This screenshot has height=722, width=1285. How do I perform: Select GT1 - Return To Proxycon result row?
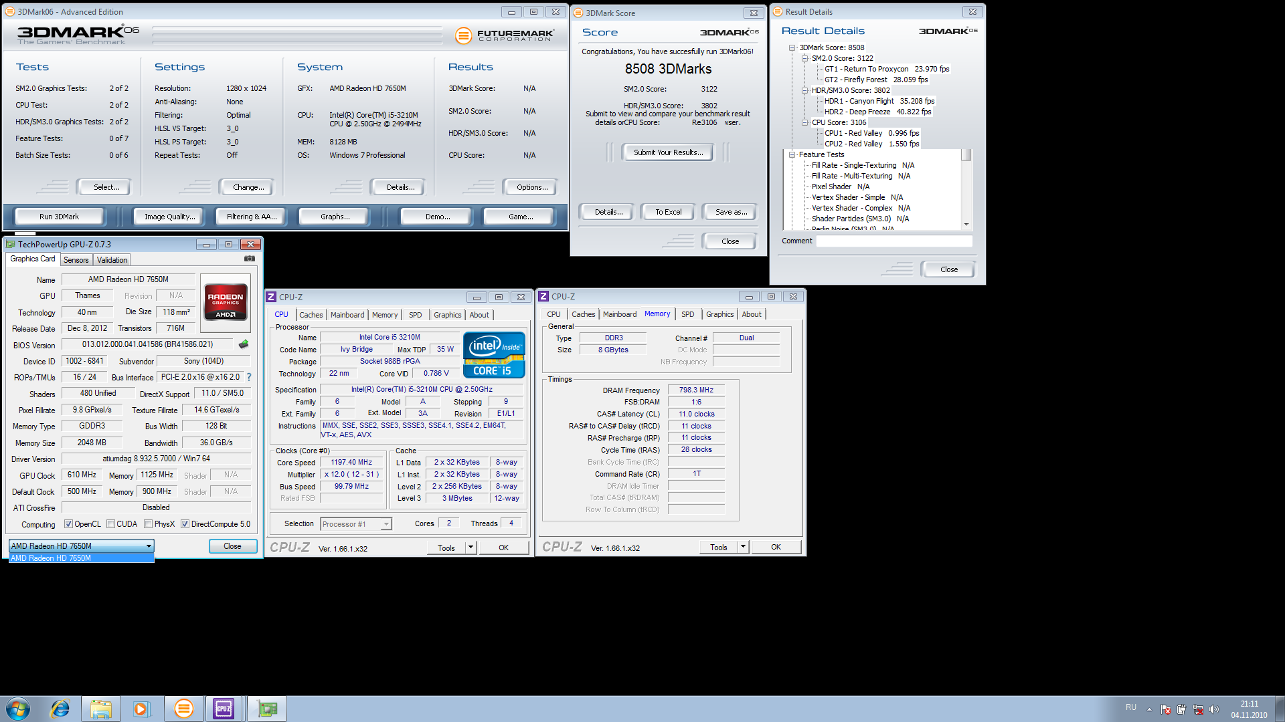[886, 69]
